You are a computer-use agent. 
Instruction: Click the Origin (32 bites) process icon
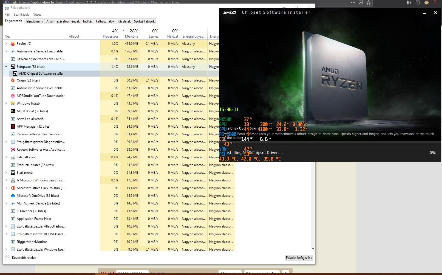(13, 80)
